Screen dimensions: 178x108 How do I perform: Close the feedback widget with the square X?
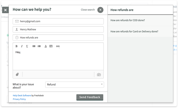(5, 10)
